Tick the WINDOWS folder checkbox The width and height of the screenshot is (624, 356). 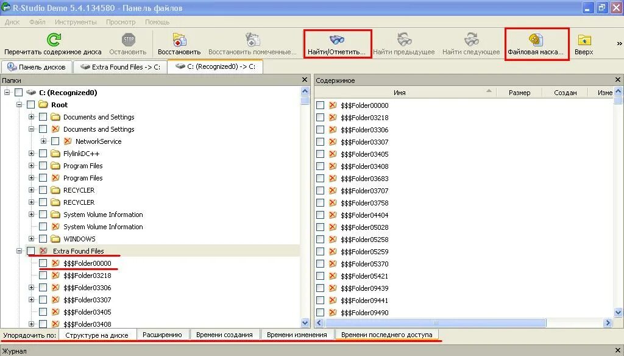coord(43,239)
